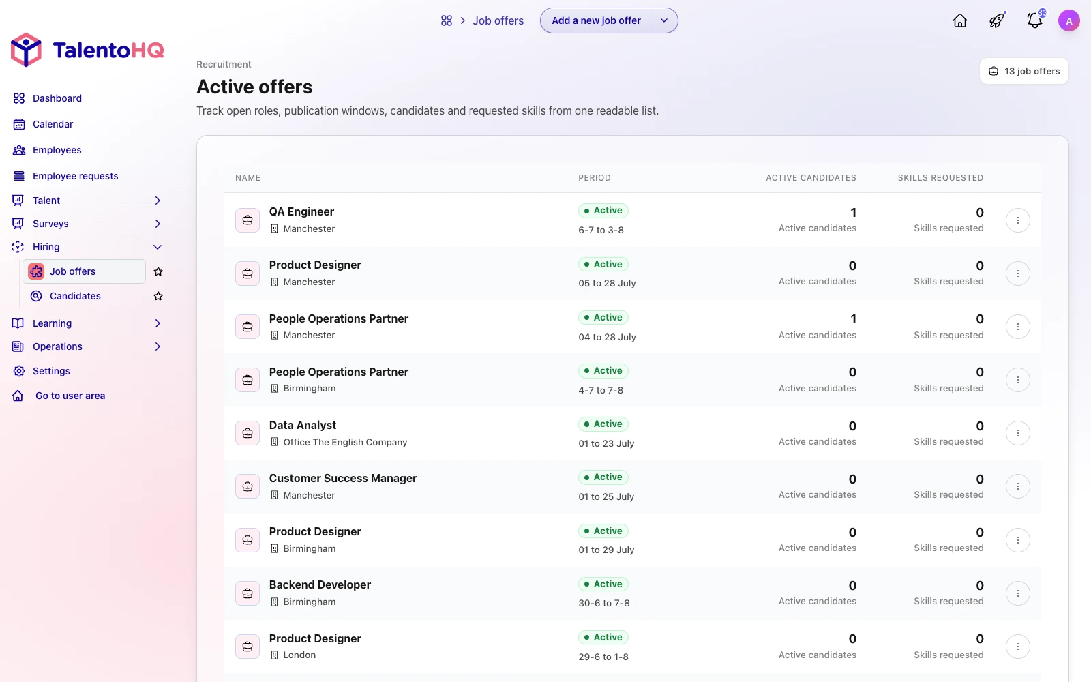
Task: Open the QA Engineer offer title
Action: (301, 211)
